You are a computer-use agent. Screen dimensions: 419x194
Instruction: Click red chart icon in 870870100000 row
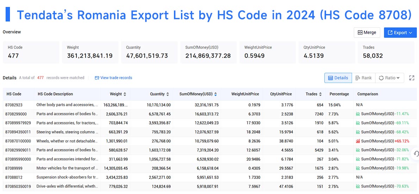pyautogui.click(x=358, y=141)
